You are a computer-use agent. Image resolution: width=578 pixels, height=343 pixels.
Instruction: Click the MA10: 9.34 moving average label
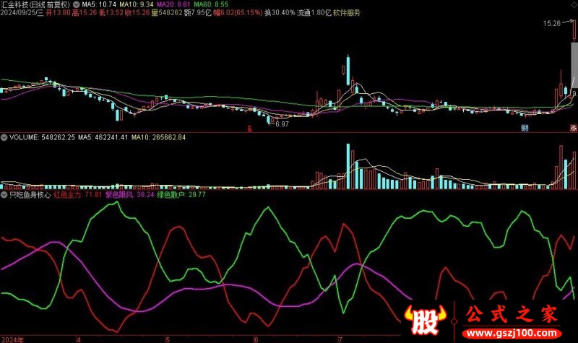click(137, 4)
